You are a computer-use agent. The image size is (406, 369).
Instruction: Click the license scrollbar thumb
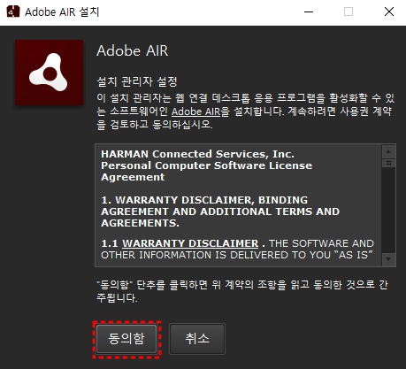pyautogui.click(x=388, y=163)
